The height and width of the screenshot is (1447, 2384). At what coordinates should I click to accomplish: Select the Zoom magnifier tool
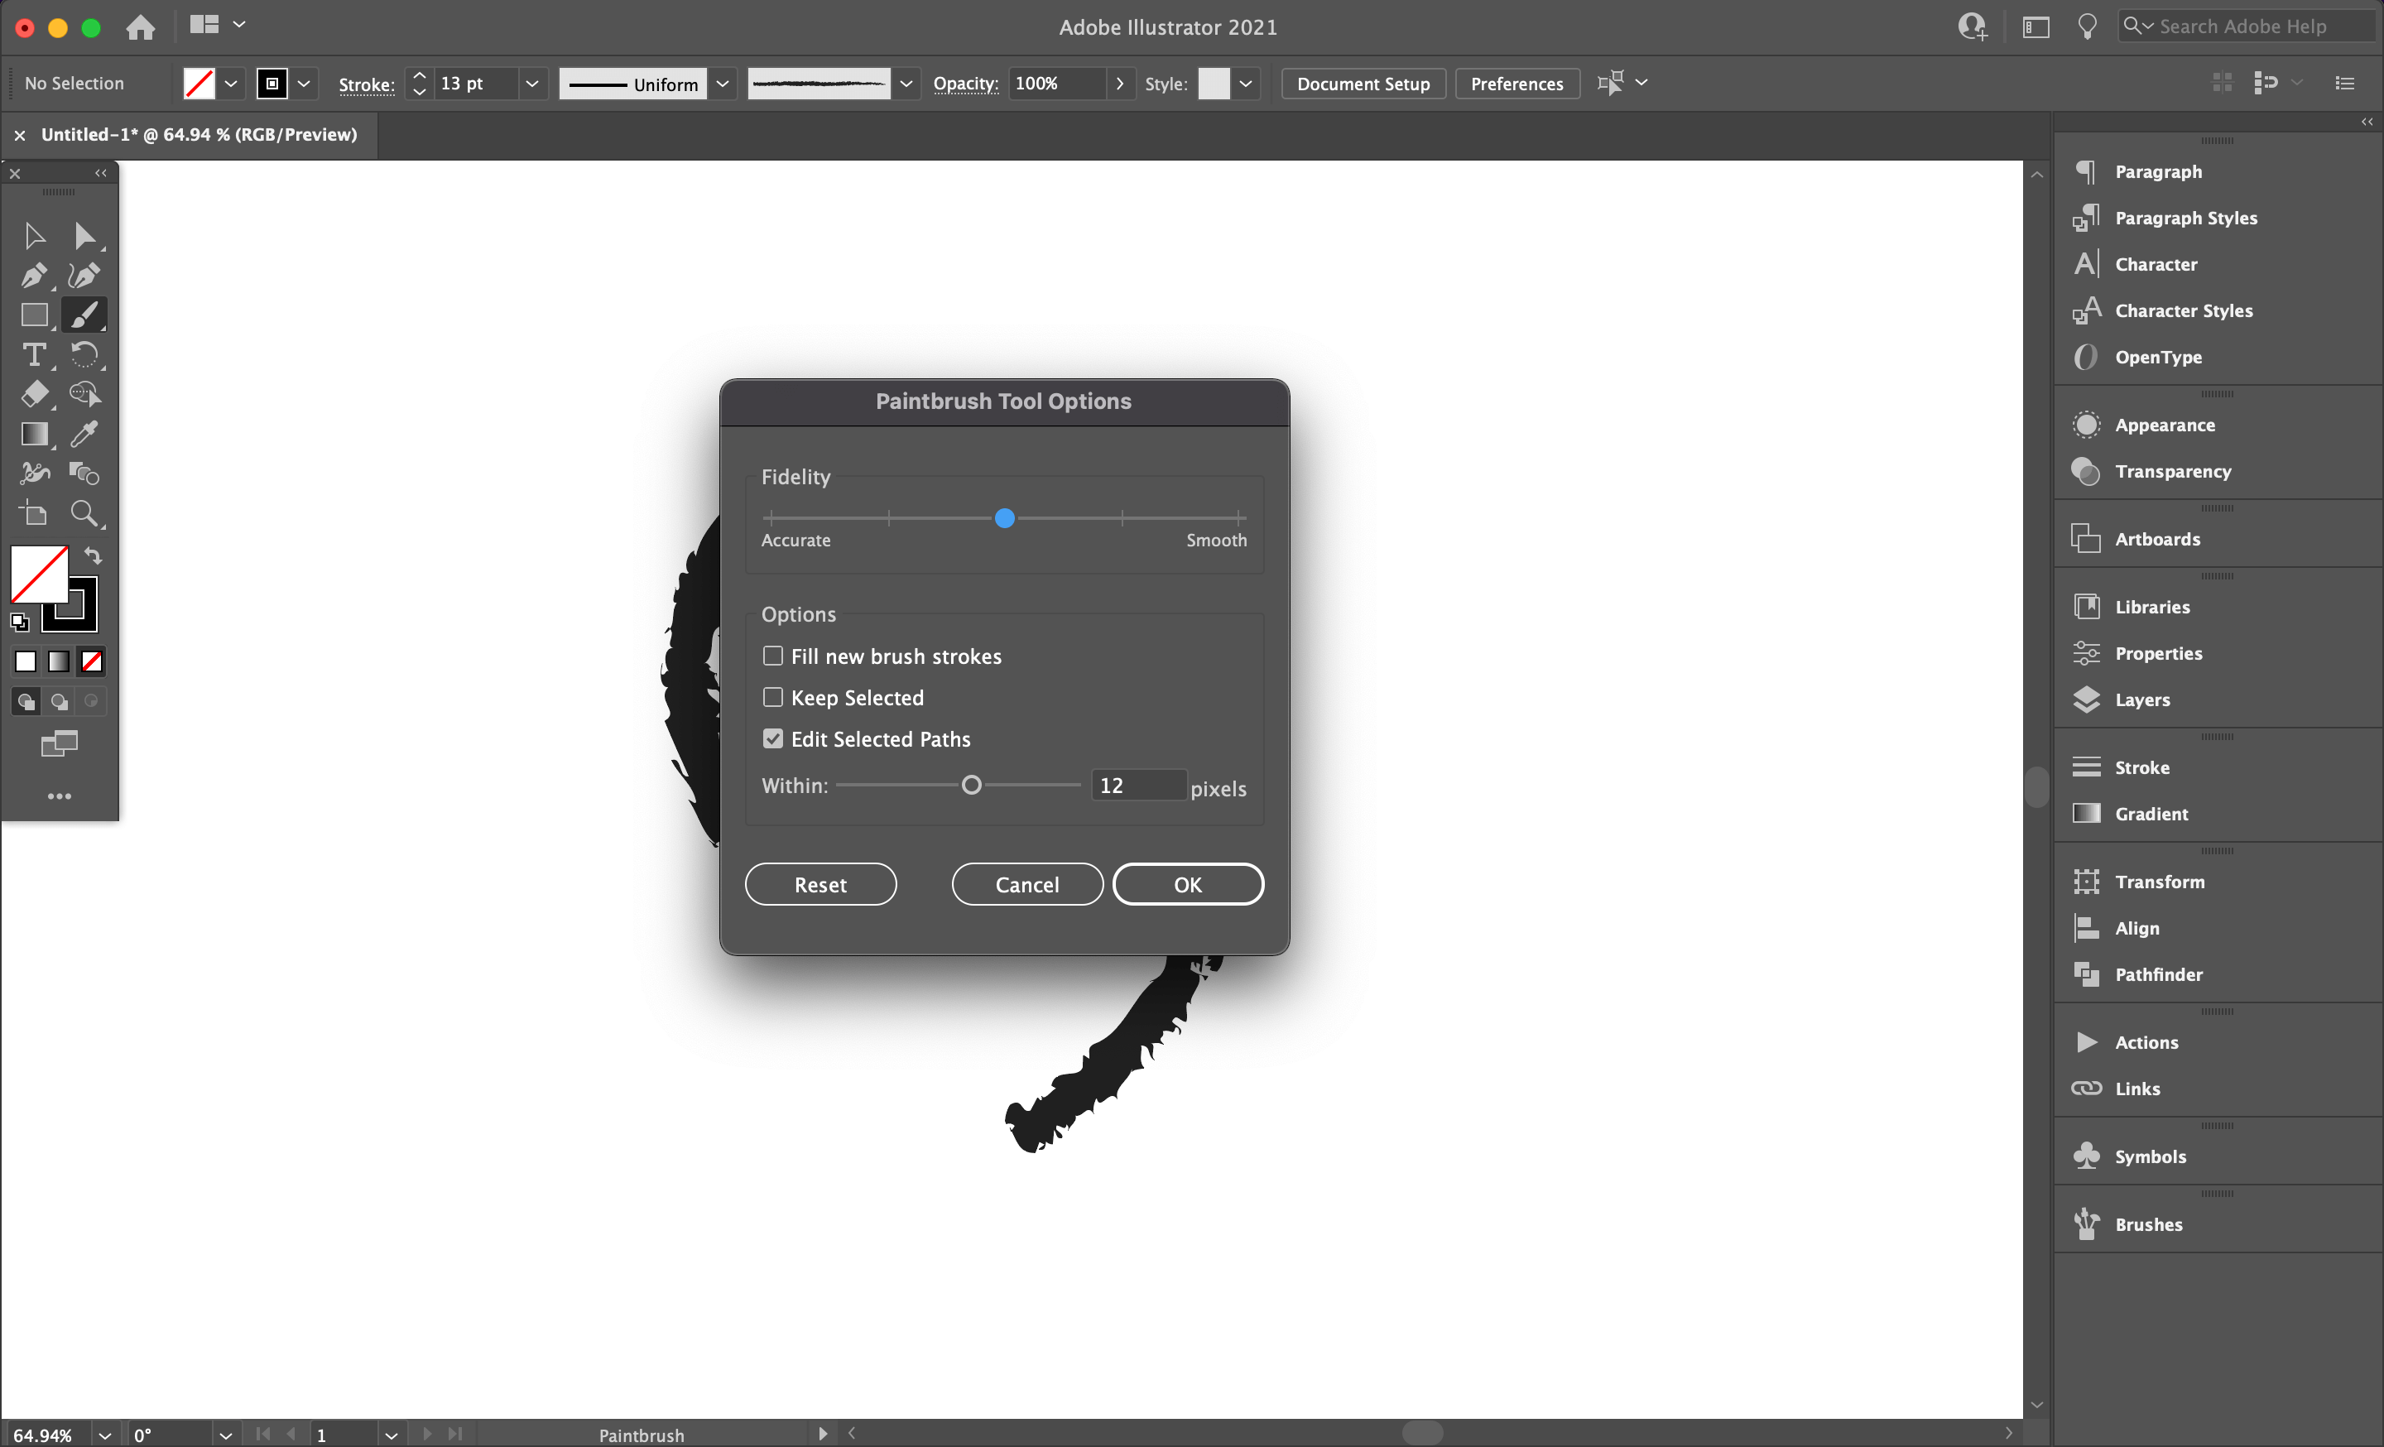[x=84, y=512]
